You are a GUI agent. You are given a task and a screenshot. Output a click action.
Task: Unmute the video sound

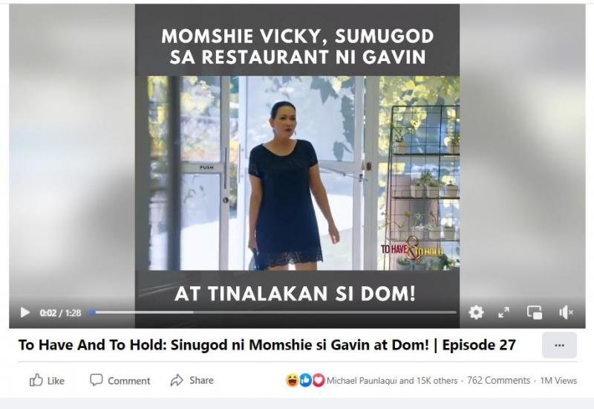566,312
